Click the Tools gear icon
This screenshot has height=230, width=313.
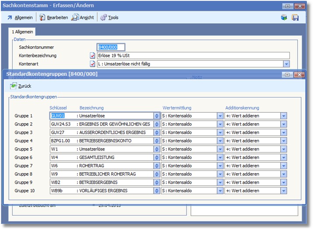coord(103,18)
